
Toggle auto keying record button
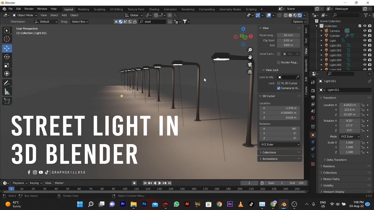coord(134,183)
